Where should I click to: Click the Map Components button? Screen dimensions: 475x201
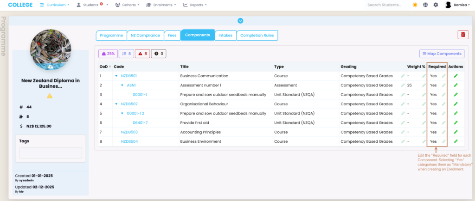pos(442,54)
